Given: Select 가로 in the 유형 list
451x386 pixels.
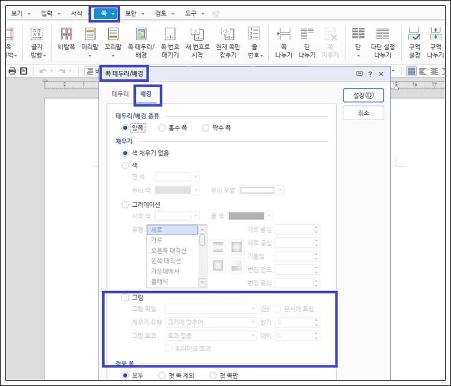Looking at the screenshot, I should (173, 240).
